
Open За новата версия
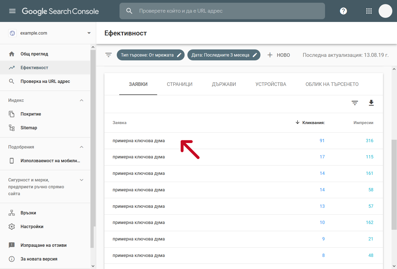point(45,259)
